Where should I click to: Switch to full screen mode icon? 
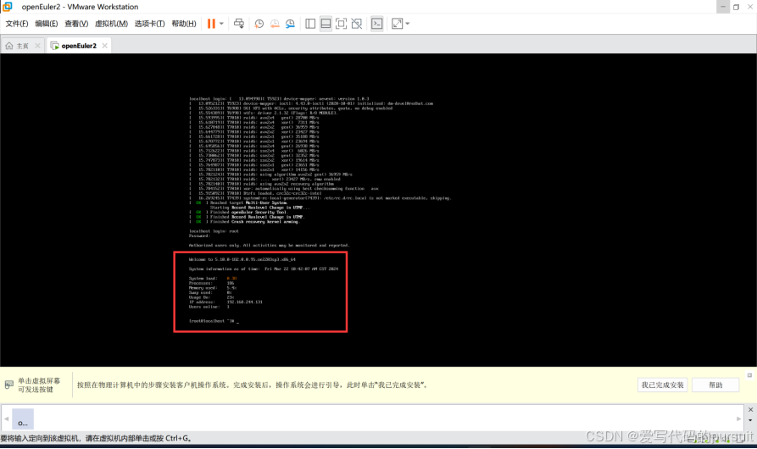tap(342, 24)
